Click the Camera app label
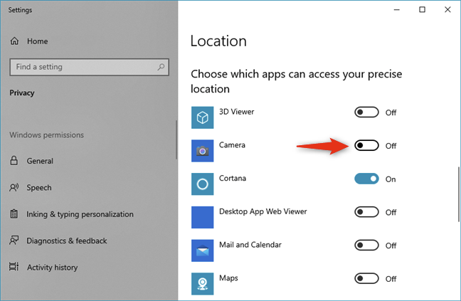Screen dimensions: 461x301 pyautogui.click(x=232, y=145)
